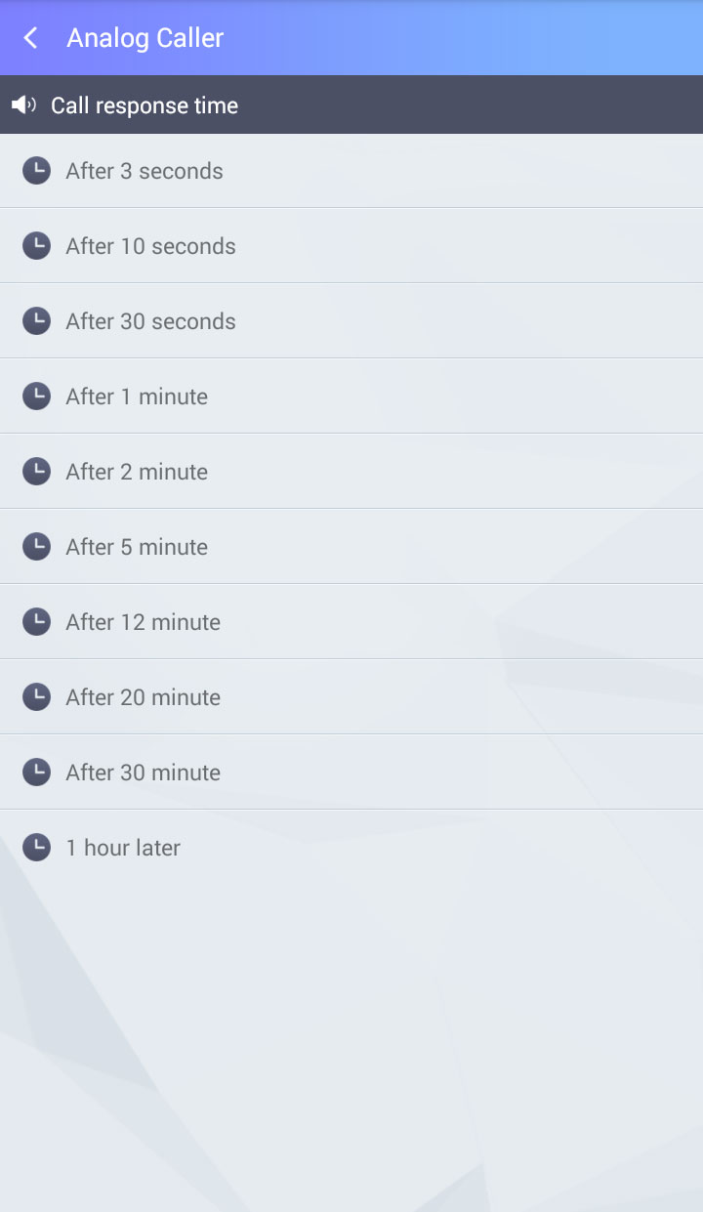The width and height of the screenshot is (703, 1212).
Task: Click clock icon beside After 5 minute
Action: [36, 547]
